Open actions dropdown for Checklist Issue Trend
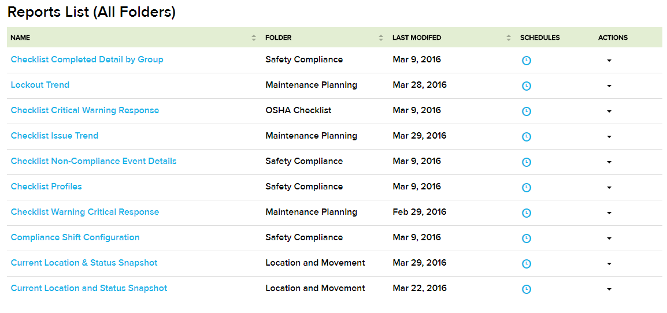Screen dimensions: 667x313 [609, 137]
